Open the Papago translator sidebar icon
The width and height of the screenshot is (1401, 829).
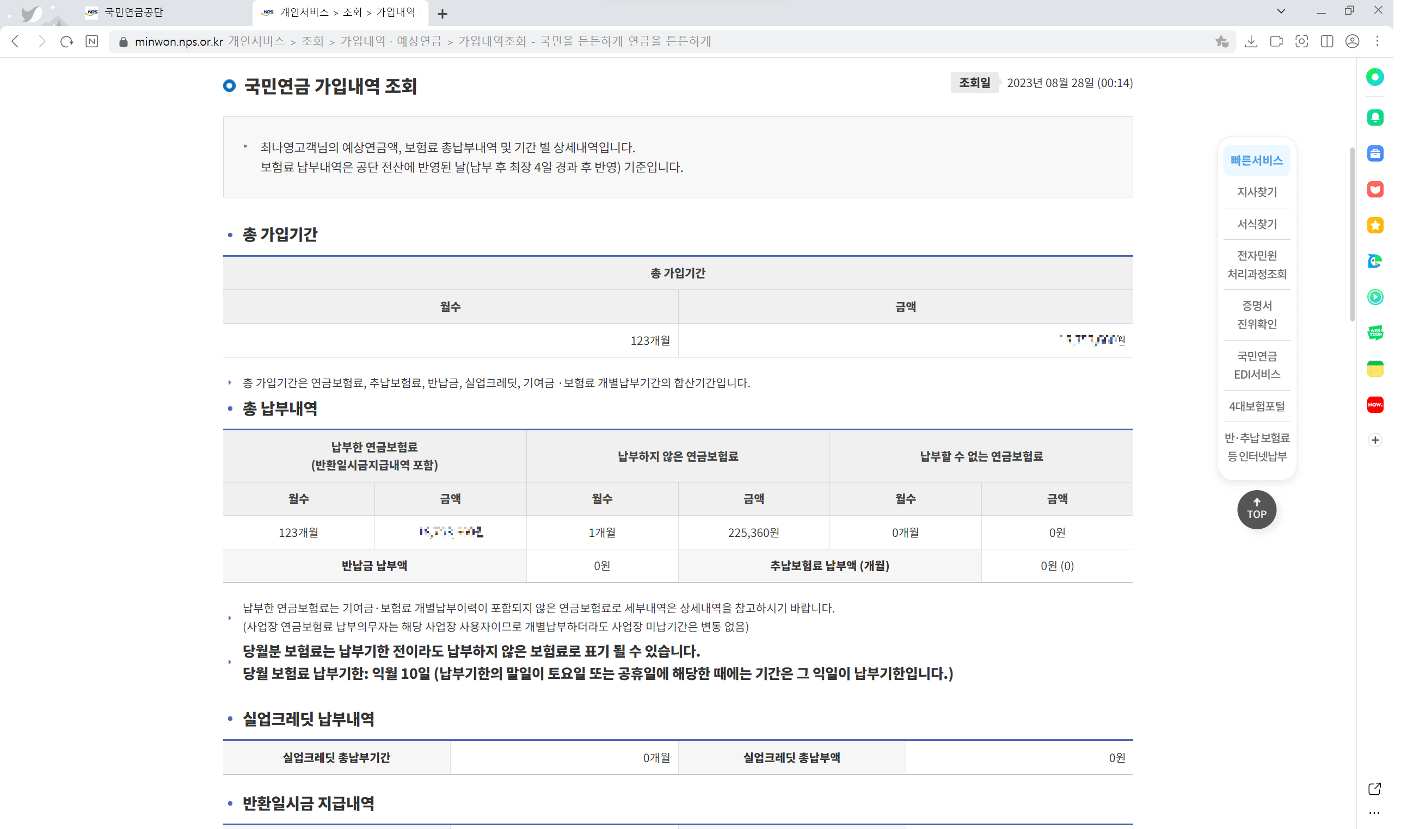pyautogui.click(x=1375, y=262)
